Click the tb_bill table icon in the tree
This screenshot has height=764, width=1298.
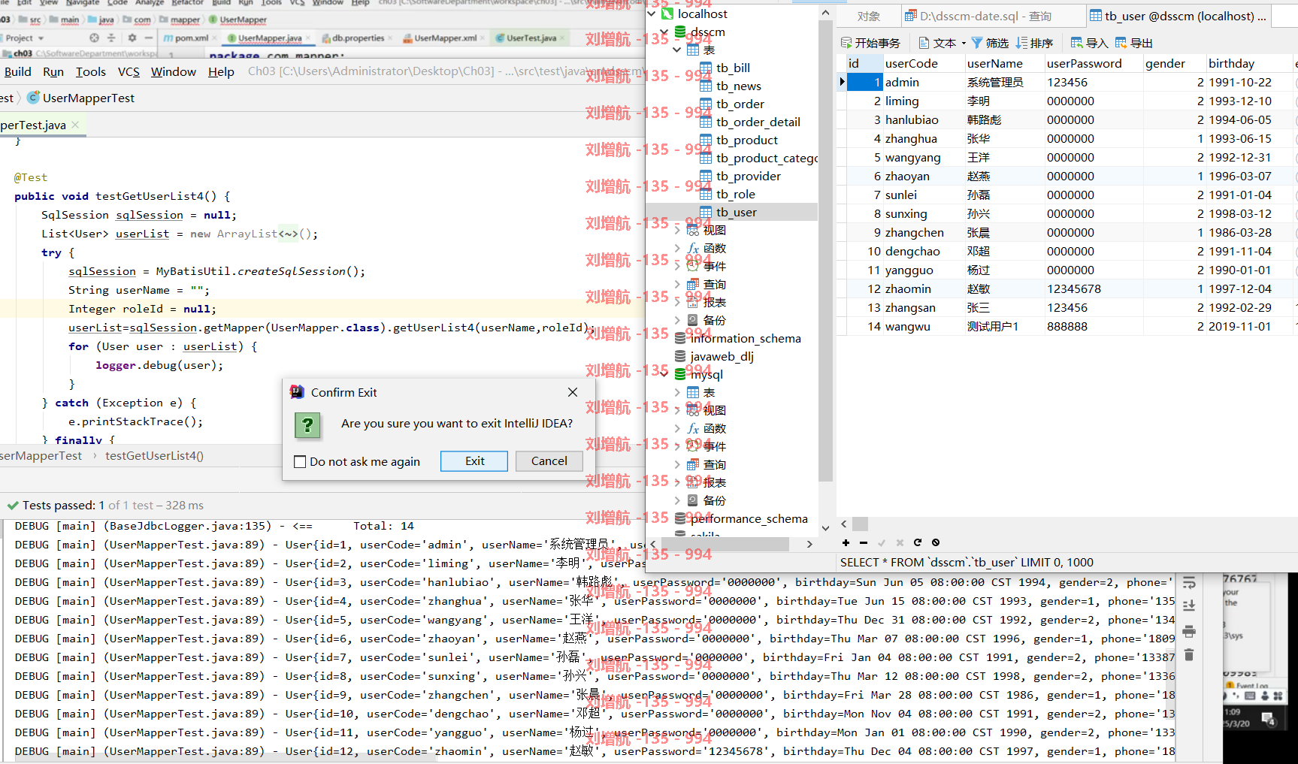(706, 68)
